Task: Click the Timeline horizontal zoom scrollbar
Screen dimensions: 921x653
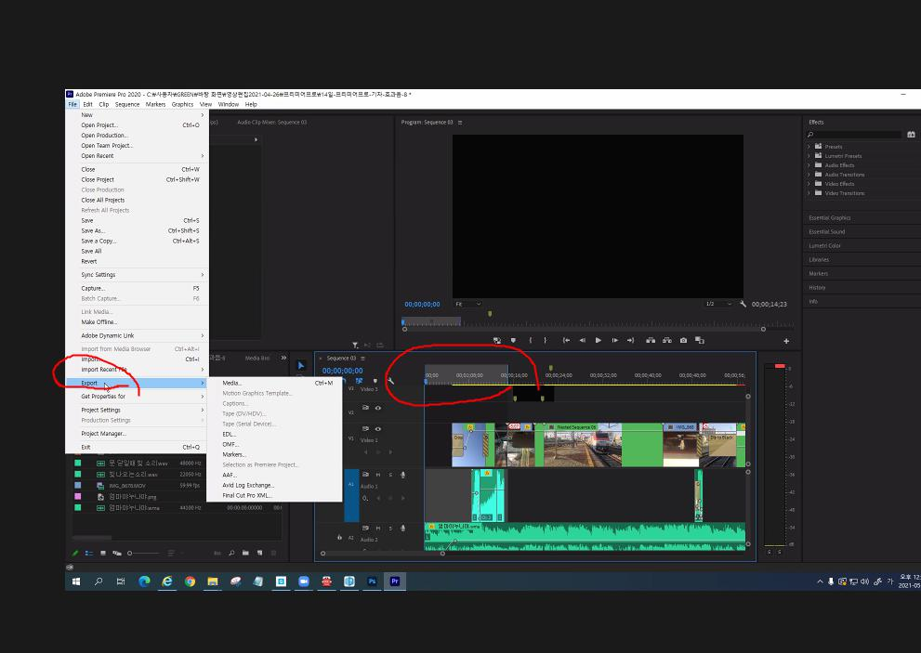Action: point(382,554)
